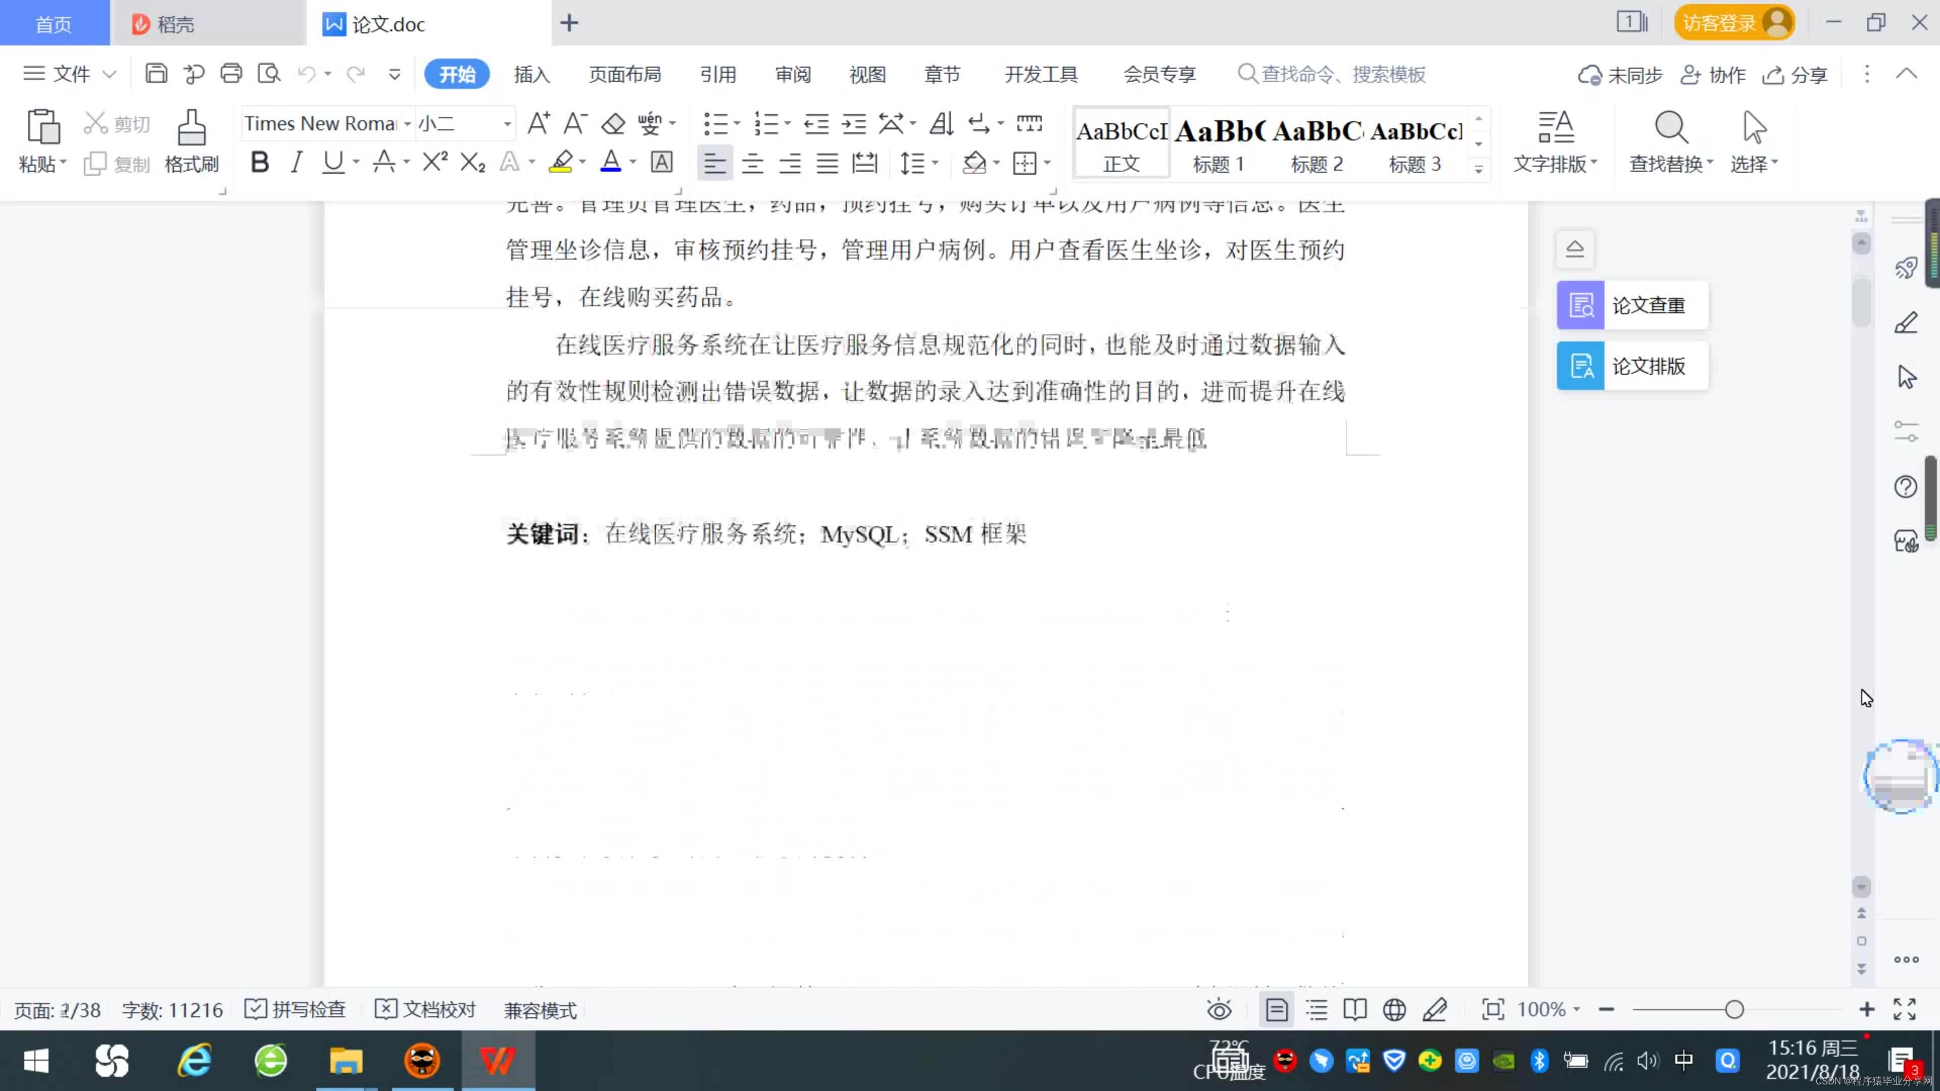Click the print icon in quick toolbar
This screenshot has width=1940, height=1091.
coord(231,74)
